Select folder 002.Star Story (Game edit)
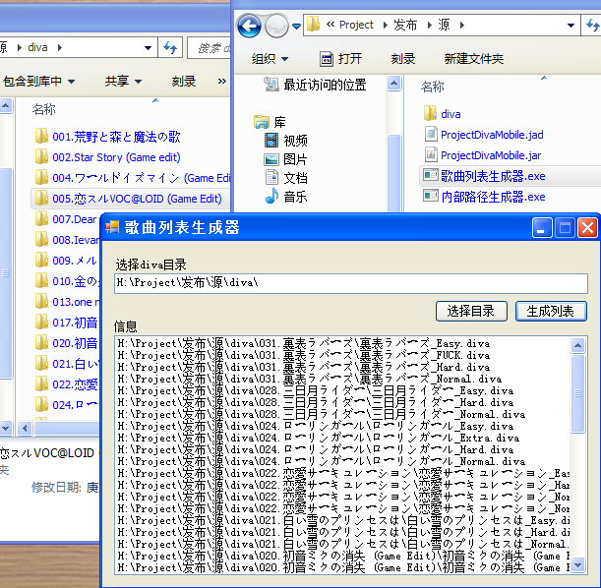Screen dimensions: 601x588 (x=107, y=157)
